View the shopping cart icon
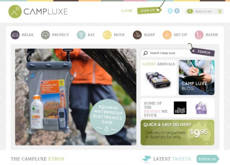The image size is (230, 165). 220,11
